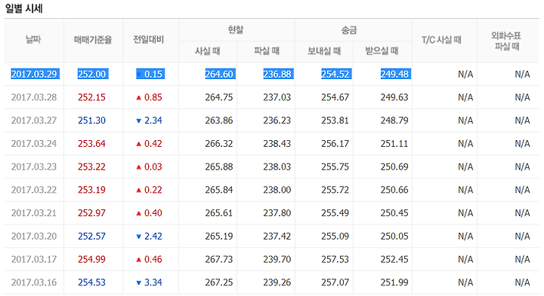The width and height of the screenshot is (544, 296).
Task: Click the 236.23 cash sell value
Action: [277, 121]
